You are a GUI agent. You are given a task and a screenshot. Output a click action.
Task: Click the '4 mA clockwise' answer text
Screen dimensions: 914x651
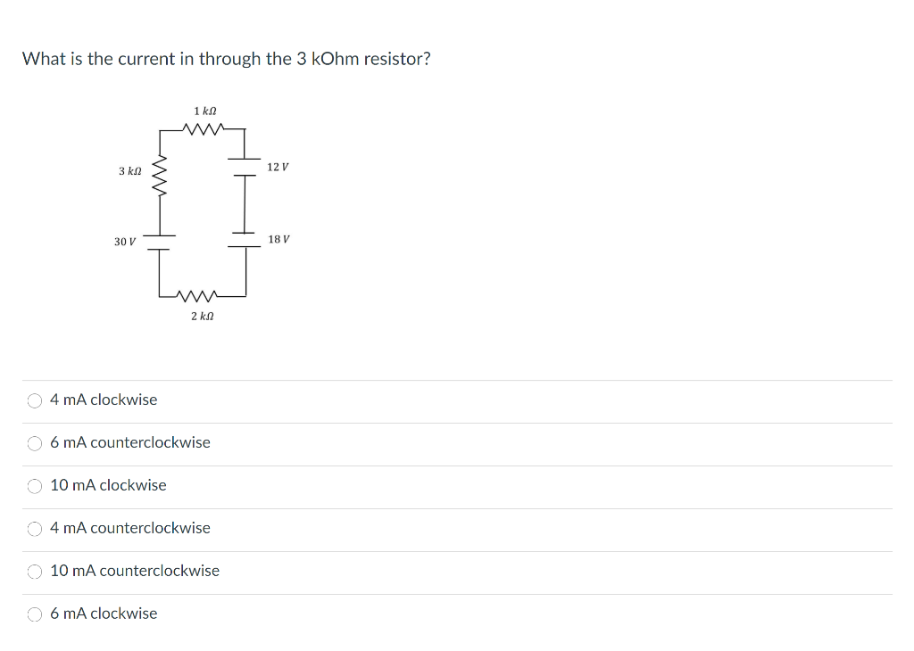coord(103,400)
